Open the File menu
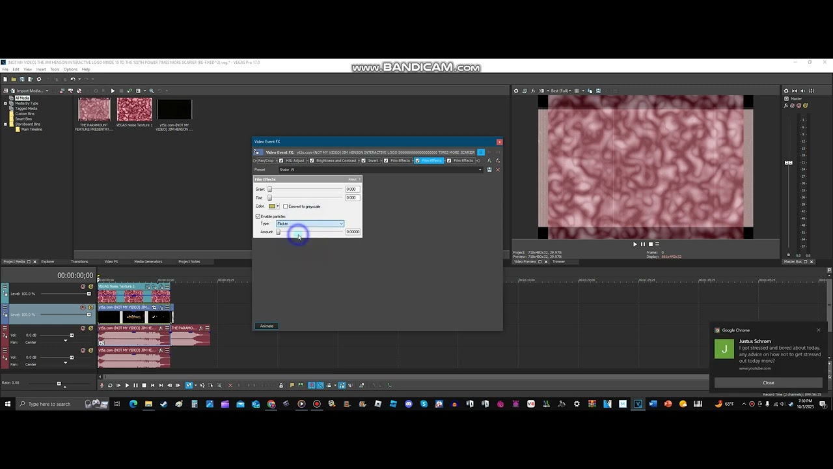The width and height of the screenshot is (833, 469). 5,69
